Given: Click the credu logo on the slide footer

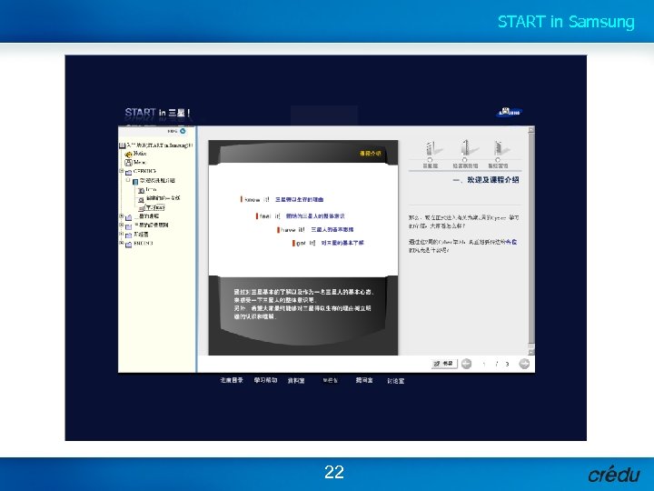Looking at the screenshot, I should click(614, 475).
